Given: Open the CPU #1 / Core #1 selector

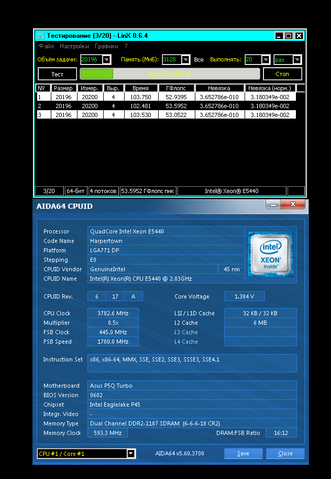Looking at the screenshot, I should coord(86,454).
